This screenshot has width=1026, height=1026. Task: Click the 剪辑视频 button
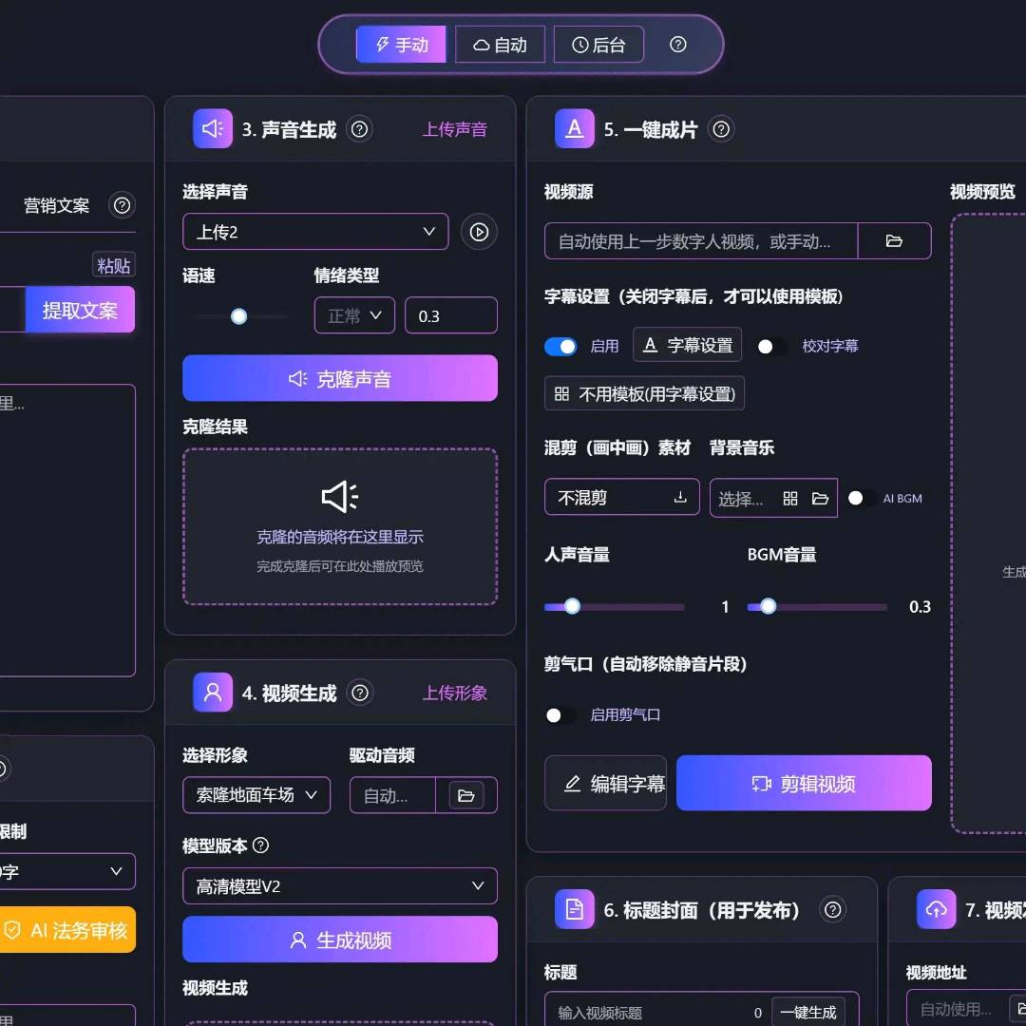[804, 784]
